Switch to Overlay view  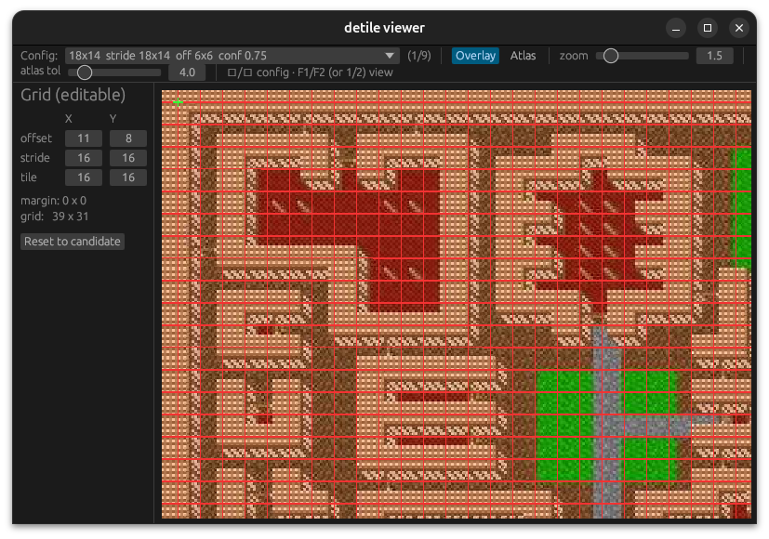(x=475, y=56)
